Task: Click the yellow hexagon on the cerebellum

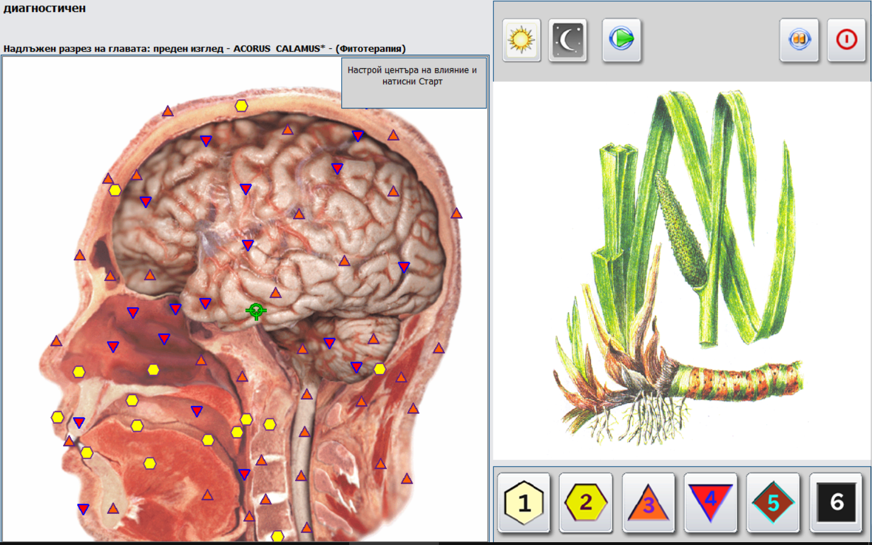Action: click(x=380, y=369)
